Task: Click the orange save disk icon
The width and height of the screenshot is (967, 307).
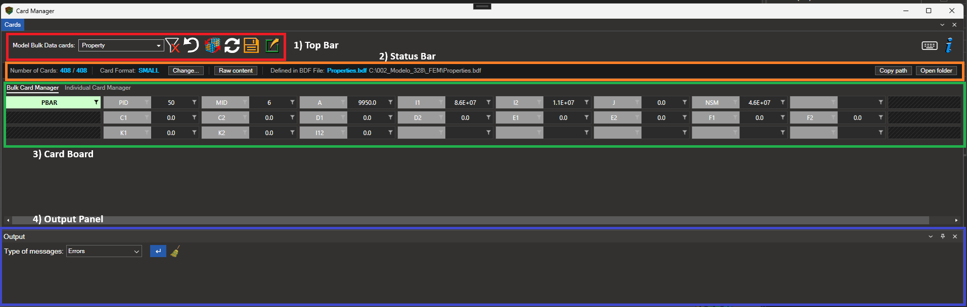Action: [x=251, y=45]
